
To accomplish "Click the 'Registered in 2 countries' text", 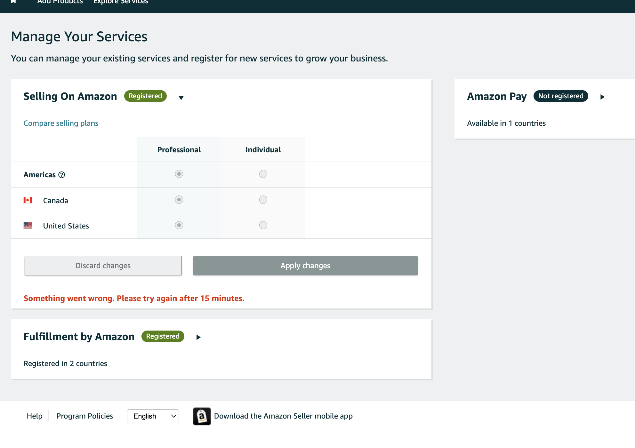I will click(65, 364).
